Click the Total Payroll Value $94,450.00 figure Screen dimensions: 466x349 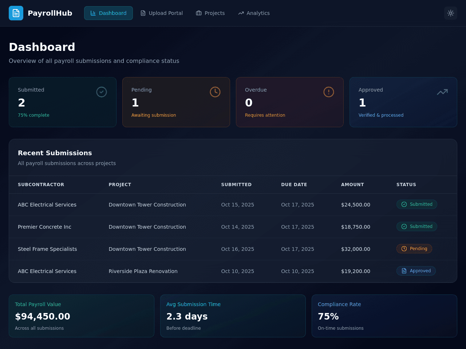(43, 317)
